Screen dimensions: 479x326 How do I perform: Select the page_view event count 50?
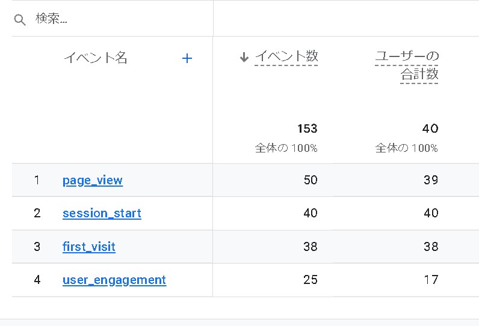pyautogui.click(x=311, y=180)
